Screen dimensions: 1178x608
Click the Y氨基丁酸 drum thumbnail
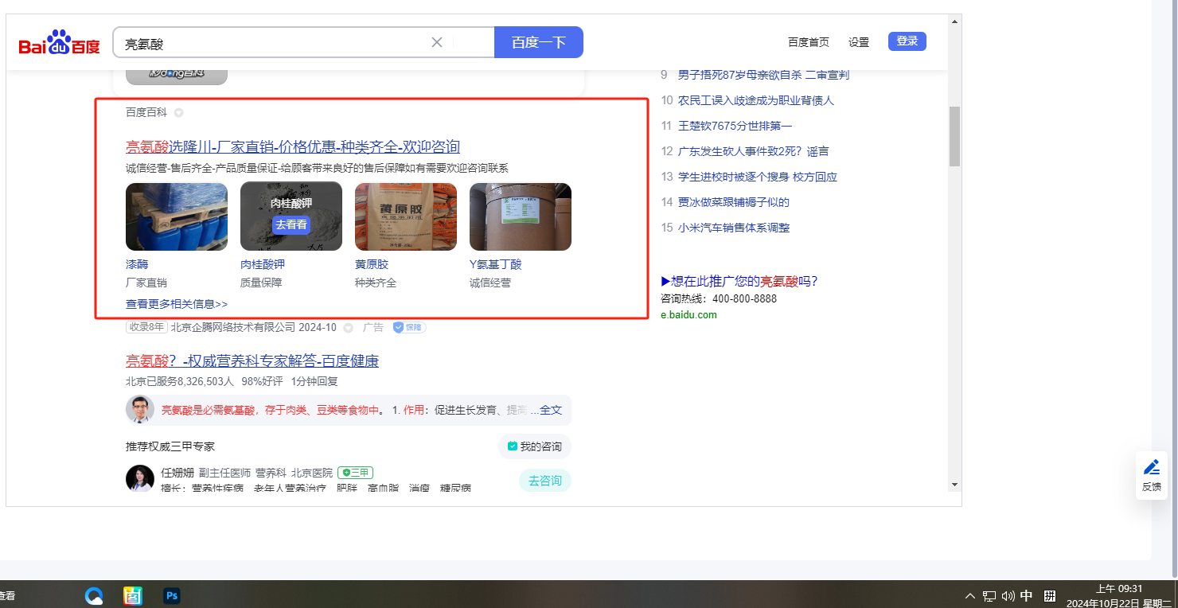point(521,216)
